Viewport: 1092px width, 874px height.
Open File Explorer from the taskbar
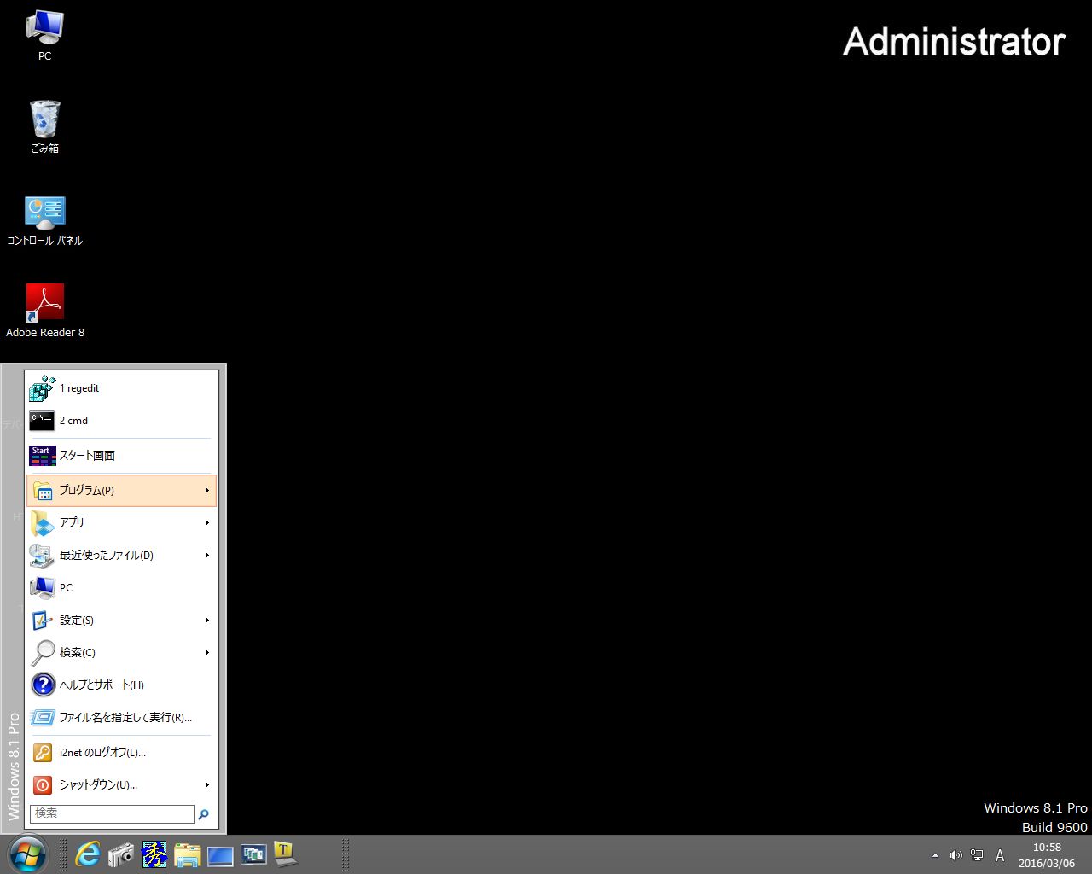click(188, 854)
